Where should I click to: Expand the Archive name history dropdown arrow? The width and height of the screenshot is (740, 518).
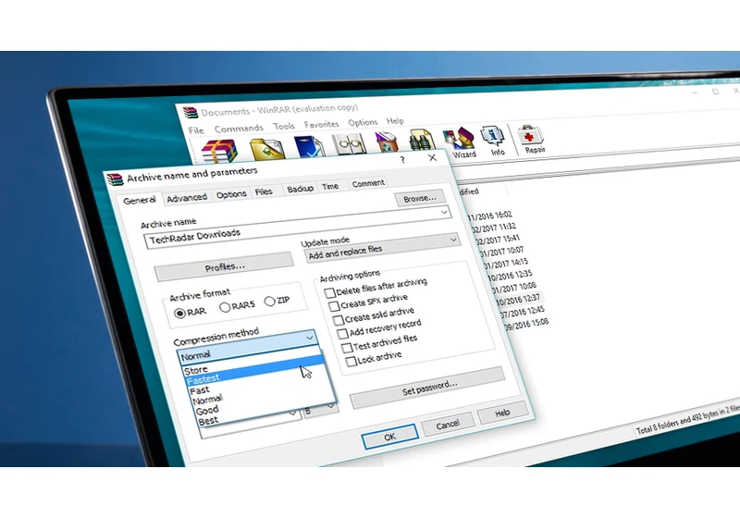point(444,213)
